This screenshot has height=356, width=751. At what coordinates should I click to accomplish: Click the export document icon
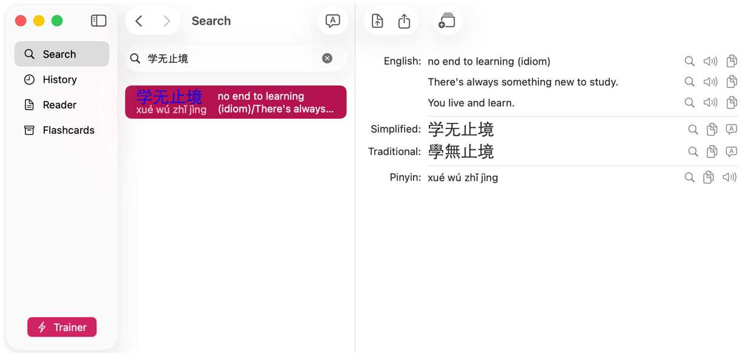[x=377, y=21]
